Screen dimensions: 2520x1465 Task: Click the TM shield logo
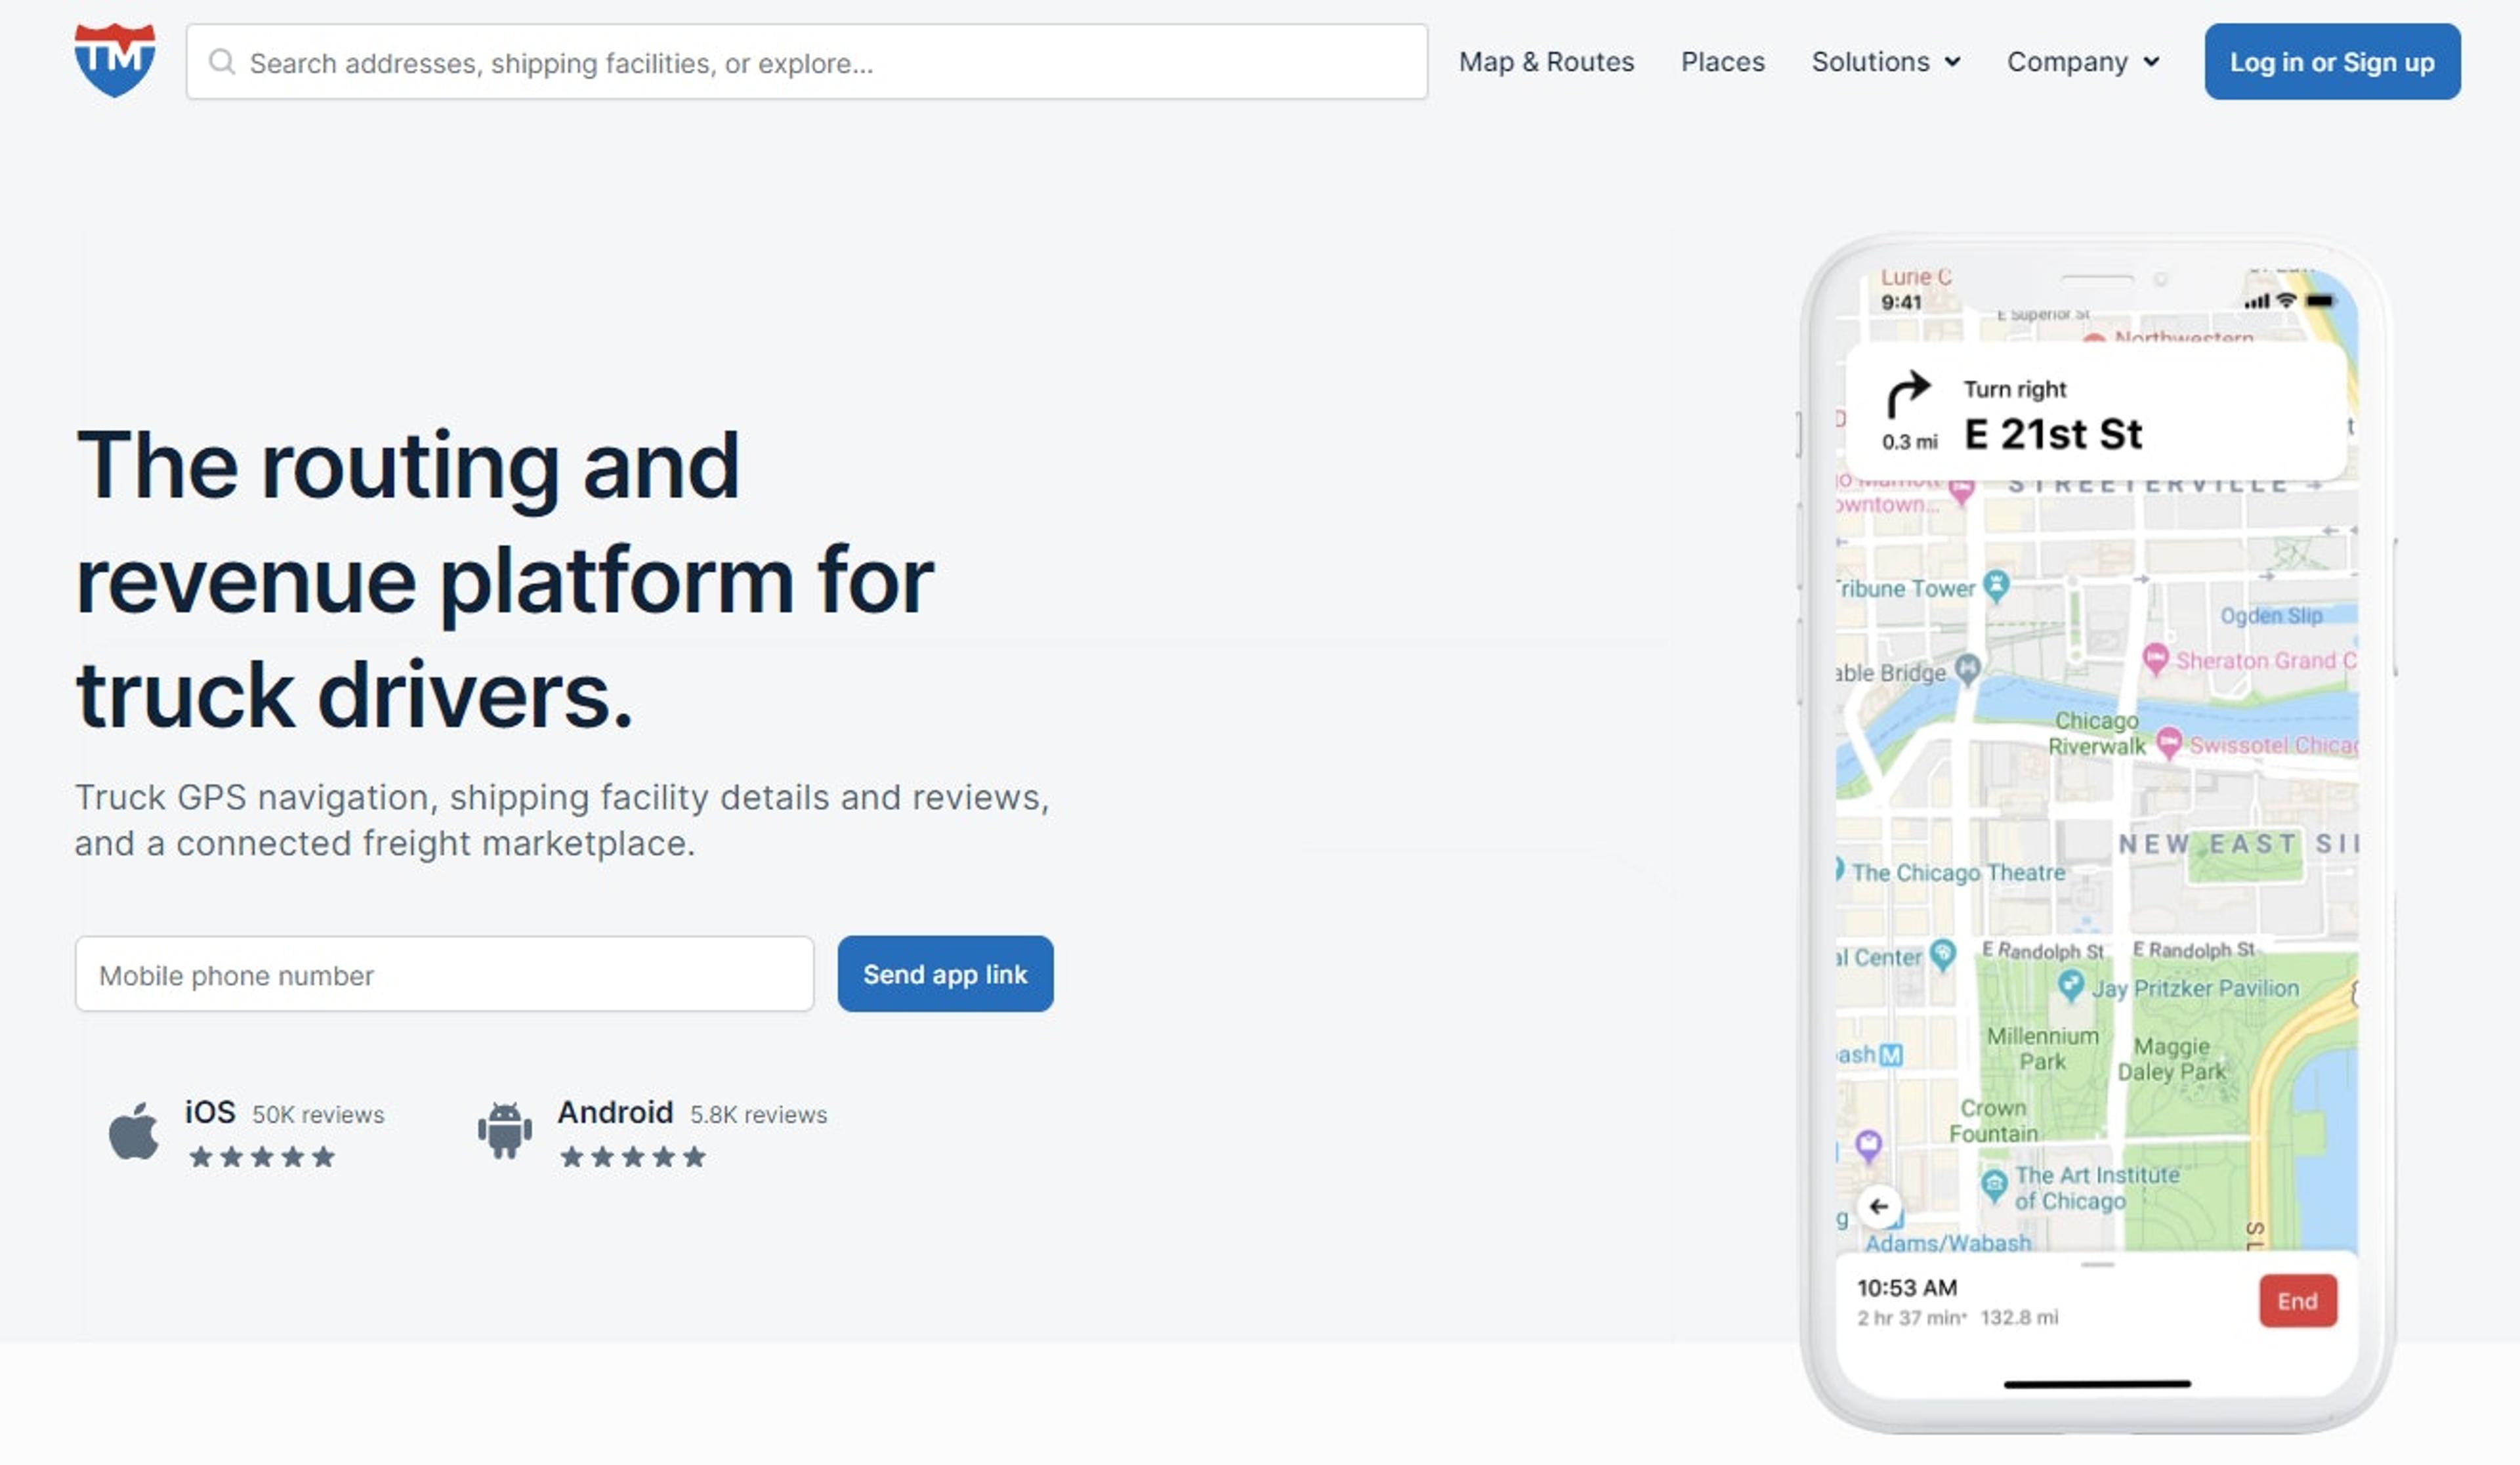(114, 60)
